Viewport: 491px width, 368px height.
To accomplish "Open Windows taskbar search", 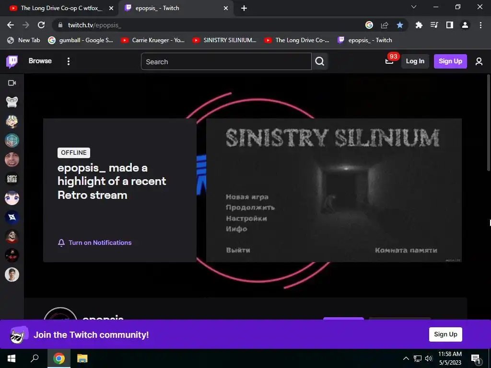I will 35,358.
